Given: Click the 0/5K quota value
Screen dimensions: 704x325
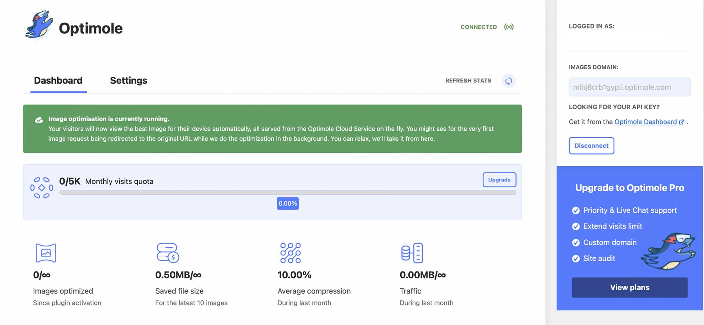Looking at the screenshot, I should (x=70, y=181).
